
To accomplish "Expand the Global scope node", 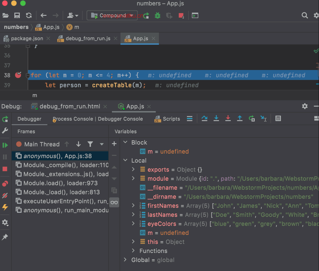I will (x=125, y=260).
